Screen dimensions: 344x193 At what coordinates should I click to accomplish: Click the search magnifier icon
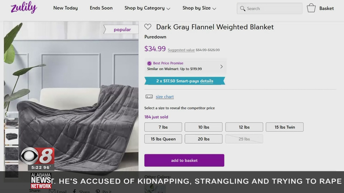click(243, 9)
